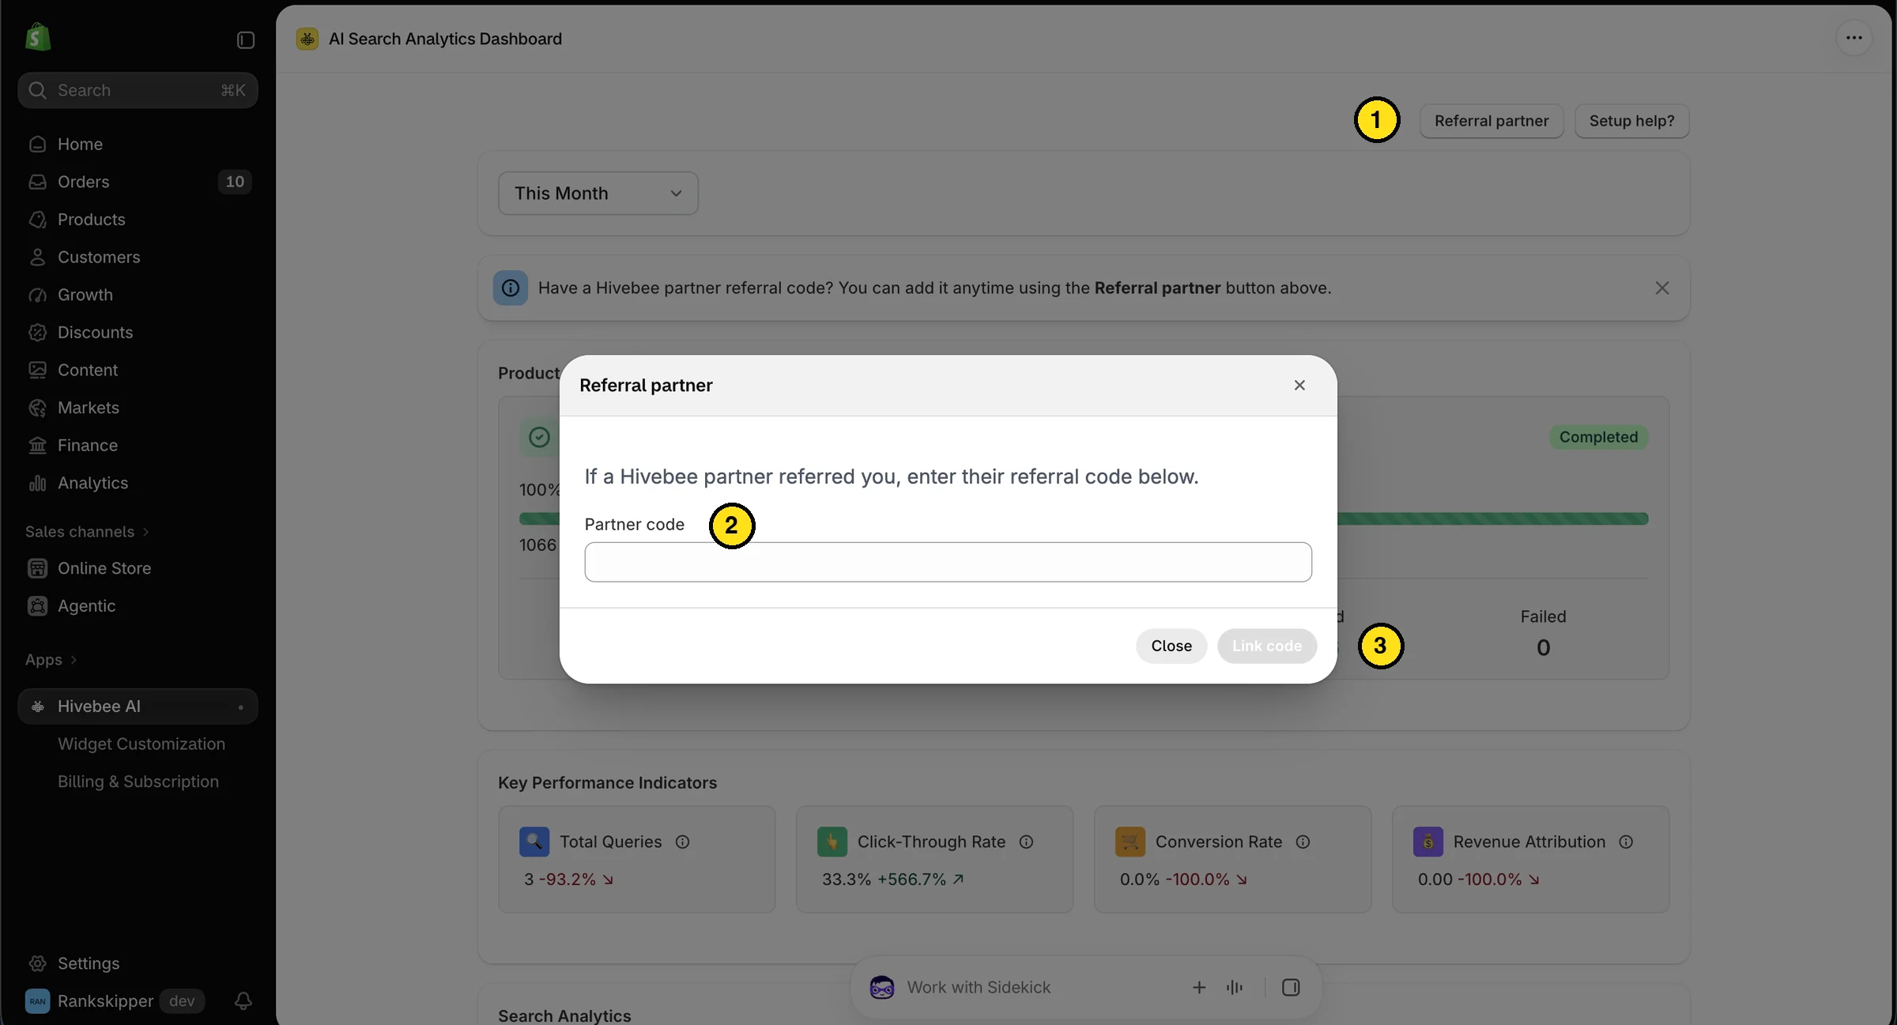Click Work with Sidekick input

(x=979, y=987)
